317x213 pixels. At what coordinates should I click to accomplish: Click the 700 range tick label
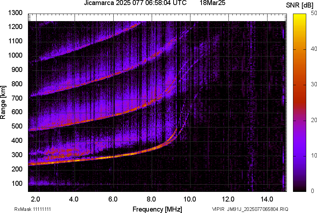tap(17, 98)
